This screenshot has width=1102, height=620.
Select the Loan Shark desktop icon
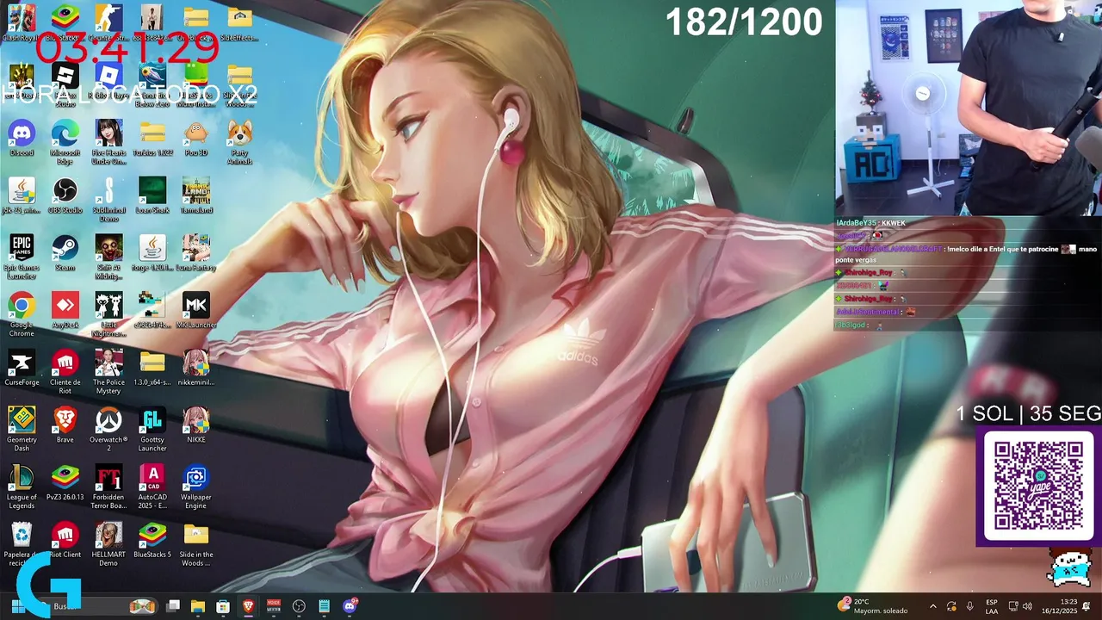coord(152,195)
